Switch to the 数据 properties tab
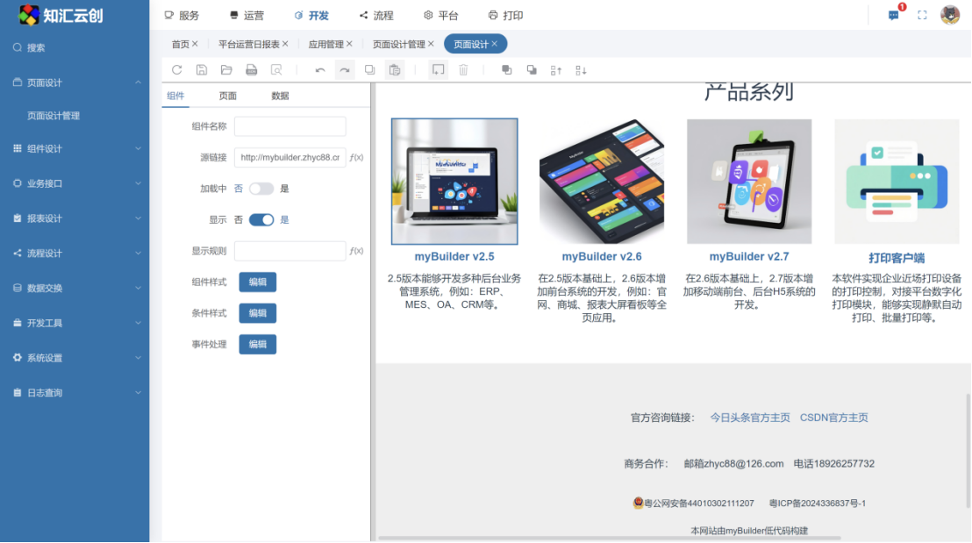This screenshot has width=972, height=543. click(280, 96)
